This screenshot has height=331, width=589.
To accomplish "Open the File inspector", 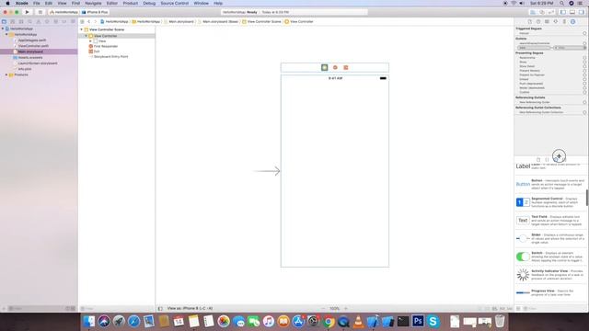I will pyautogui.click(x=530, y=22).
